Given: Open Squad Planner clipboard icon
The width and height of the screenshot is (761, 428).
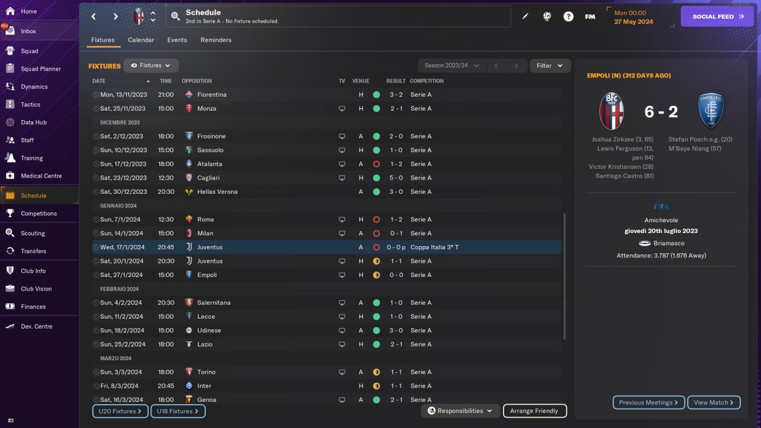Looking at the screenshot, I should click(x=10, y=69).
